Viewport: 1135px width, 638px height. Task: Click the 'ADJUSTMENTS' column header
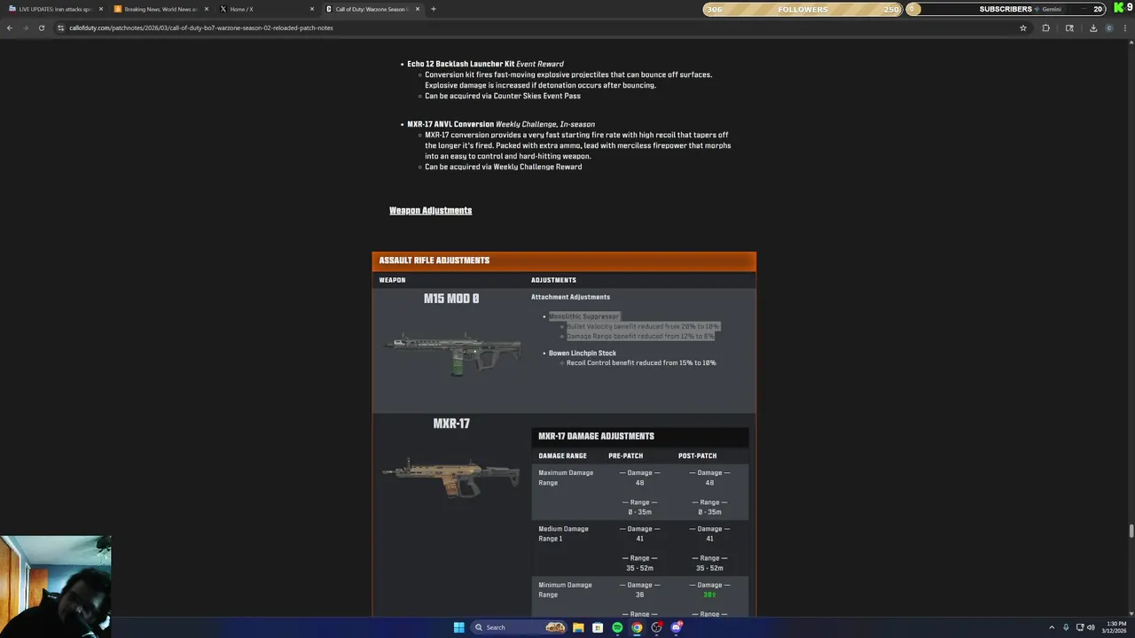pos(553,280)
